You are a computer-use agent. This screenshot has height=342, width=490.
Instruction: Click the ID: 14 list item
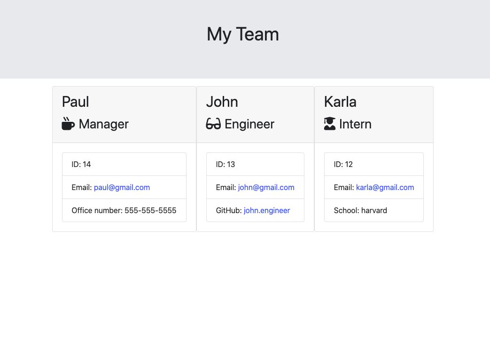[124, 164]
